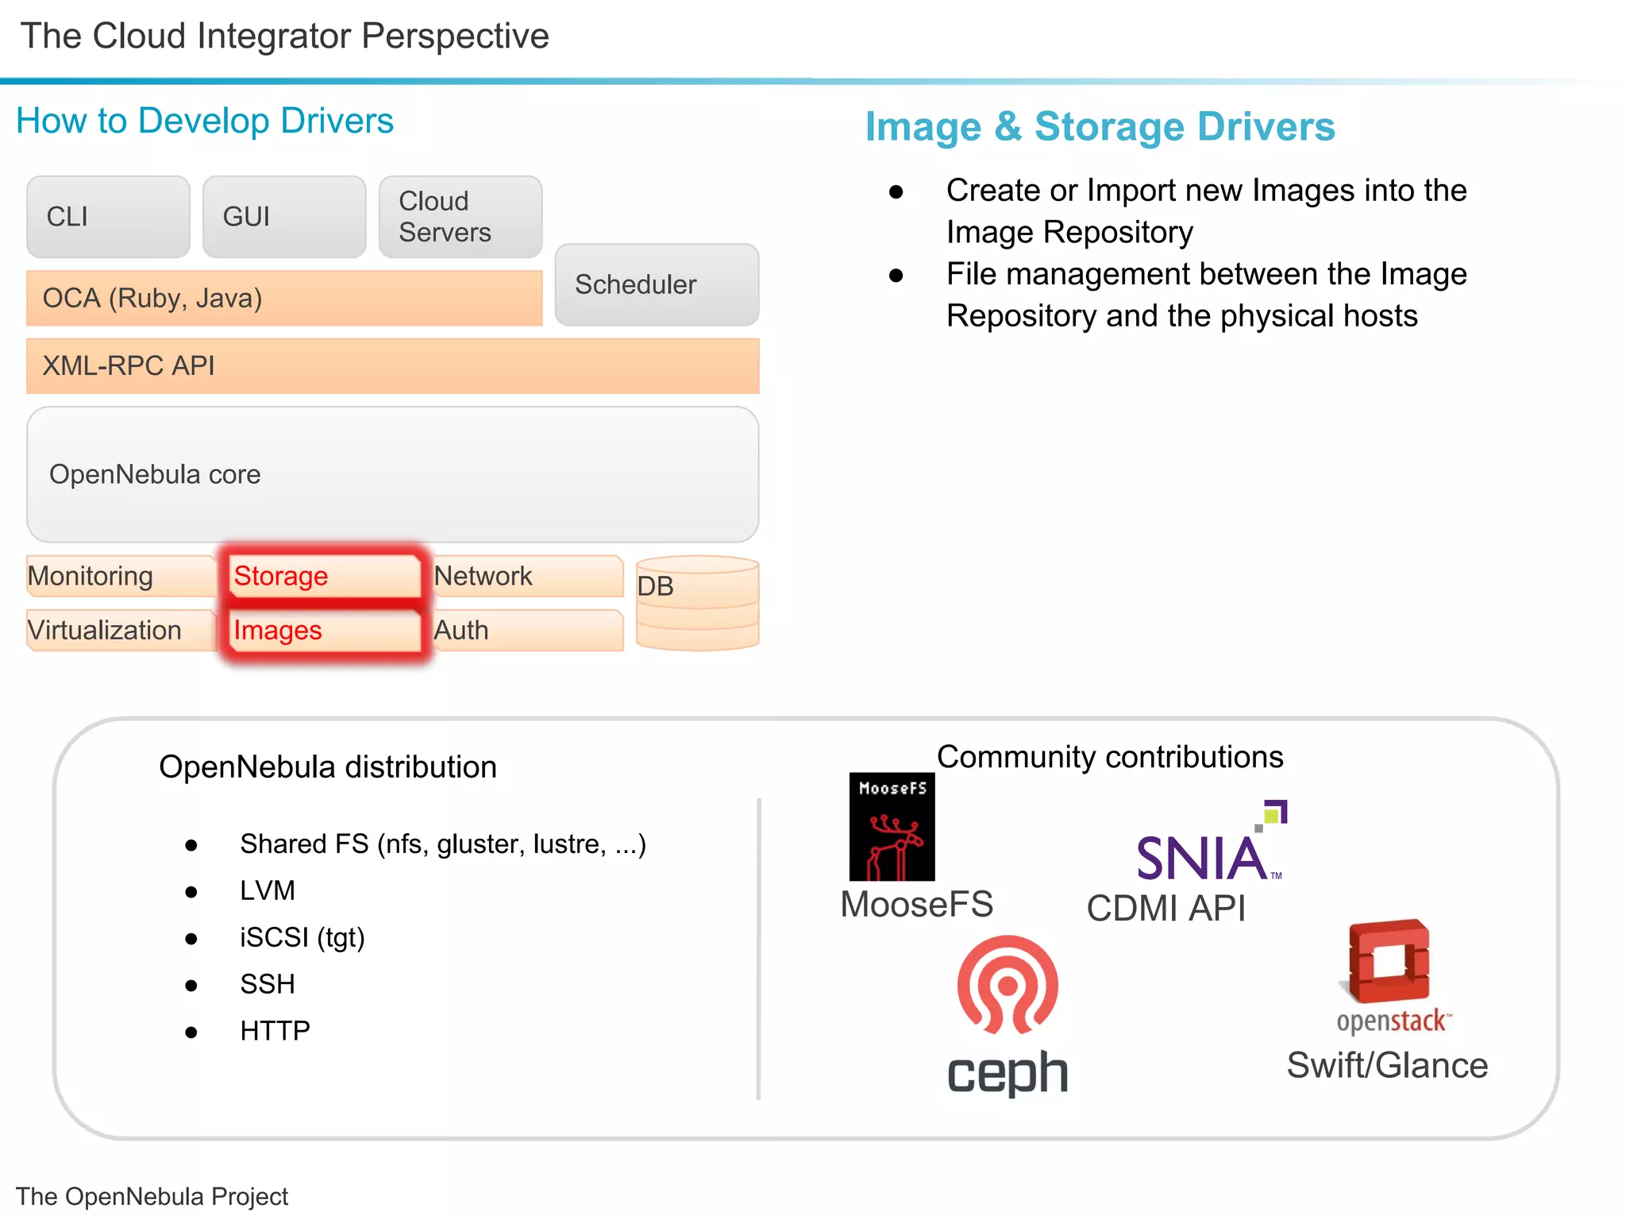The height and width of the screenshot is (1220, 1626).
Task: Click the OCA (Ruby, Java) bar
Action: point(284,298)
